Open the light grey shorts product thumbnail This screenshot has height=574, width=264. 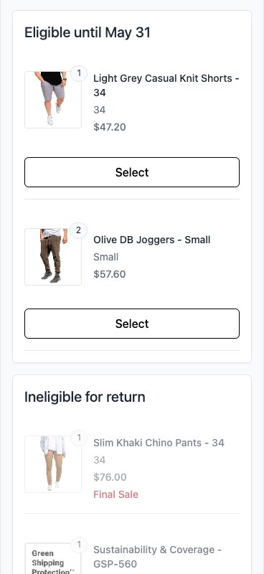pyautogui.click(x=53, y=100)
